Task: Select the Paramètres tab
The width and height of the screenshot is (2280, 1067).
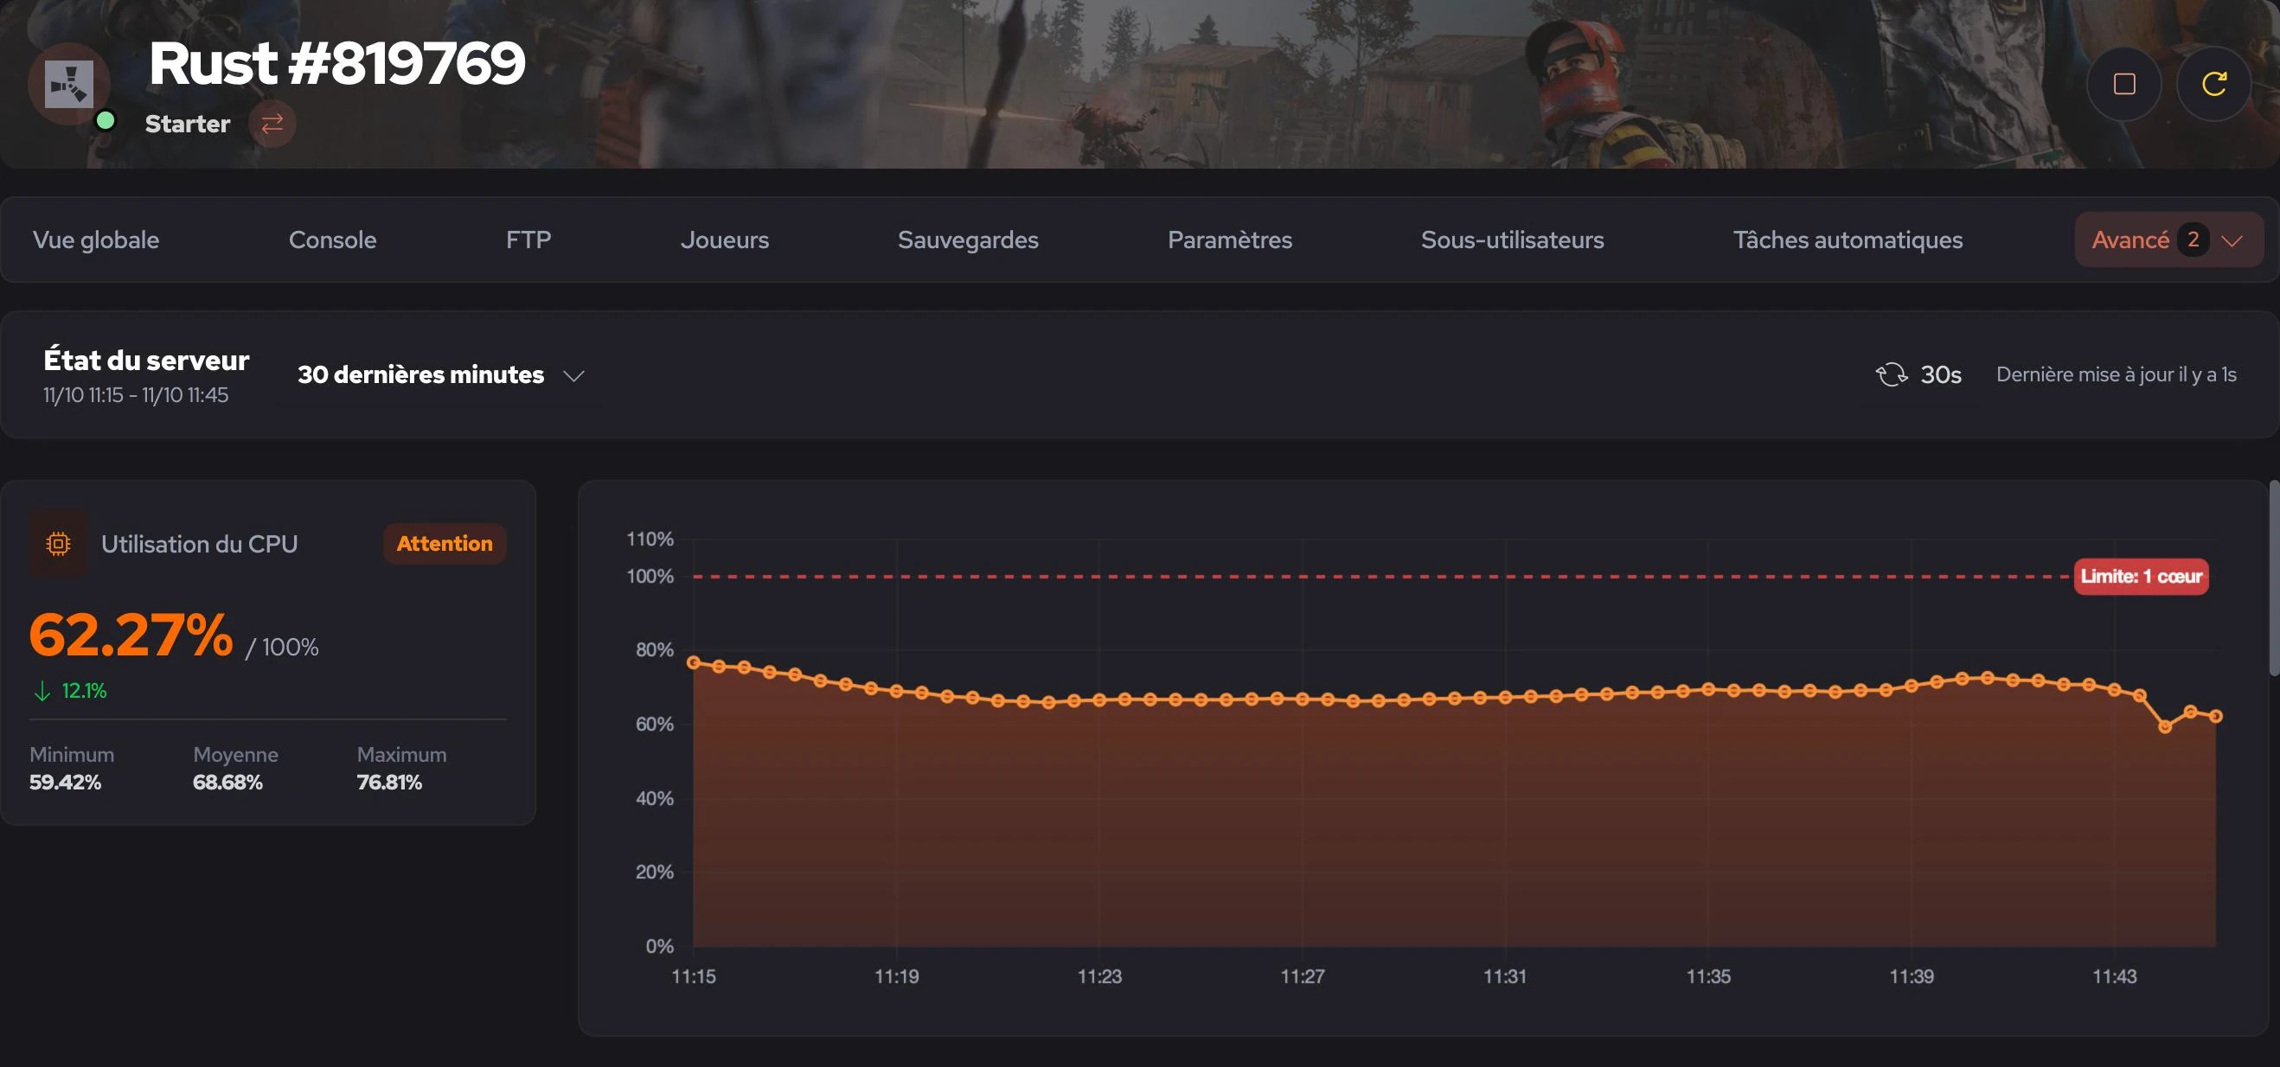Action: click(x=1229, y=240)
